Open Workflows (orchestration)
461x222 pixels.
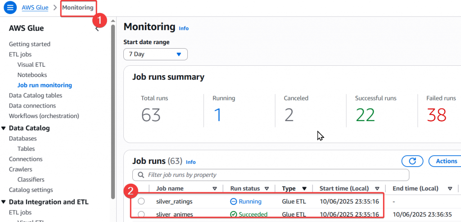click(44, 116)
